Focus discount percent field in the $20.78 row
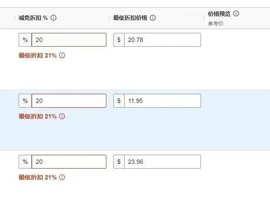The width and height of the screenshot is (270, 198). tap(69, 40)
